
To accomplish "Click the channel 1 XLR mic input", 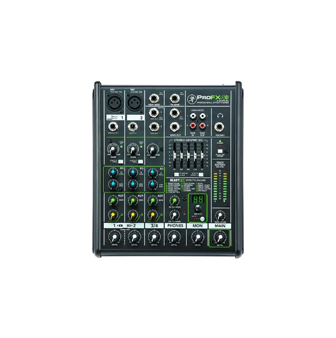I will [115, 103].
